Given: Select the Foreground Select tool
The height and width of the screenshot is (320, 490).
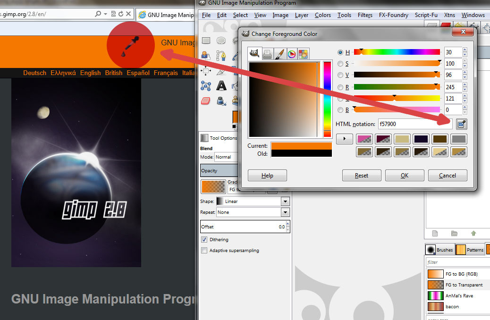Looking at the screenshot, I should [x=205, y=56].
